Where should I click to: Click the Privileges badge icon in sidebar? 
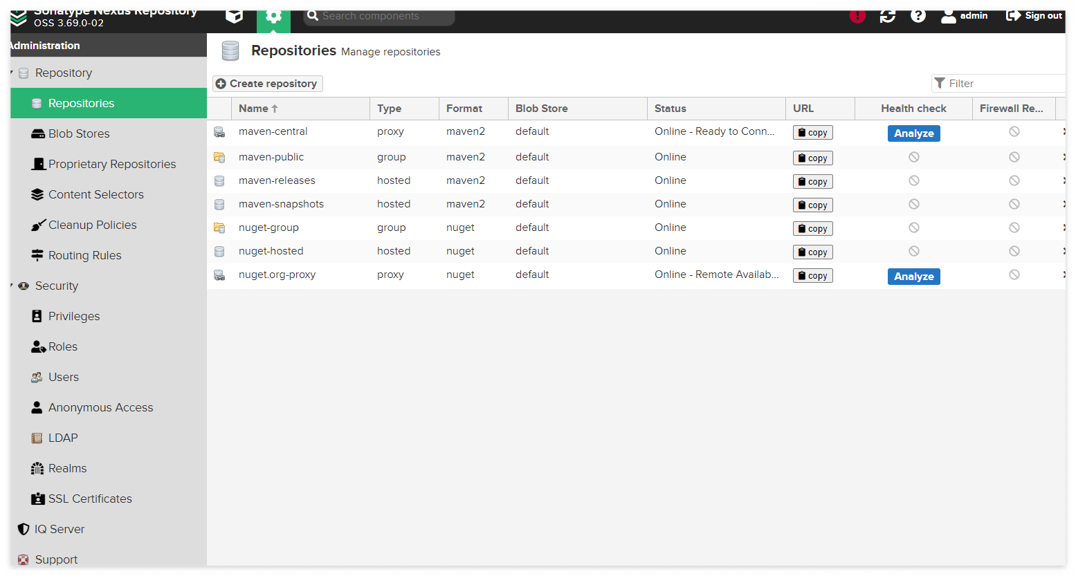pyautogui.click(x=37, y=316)
